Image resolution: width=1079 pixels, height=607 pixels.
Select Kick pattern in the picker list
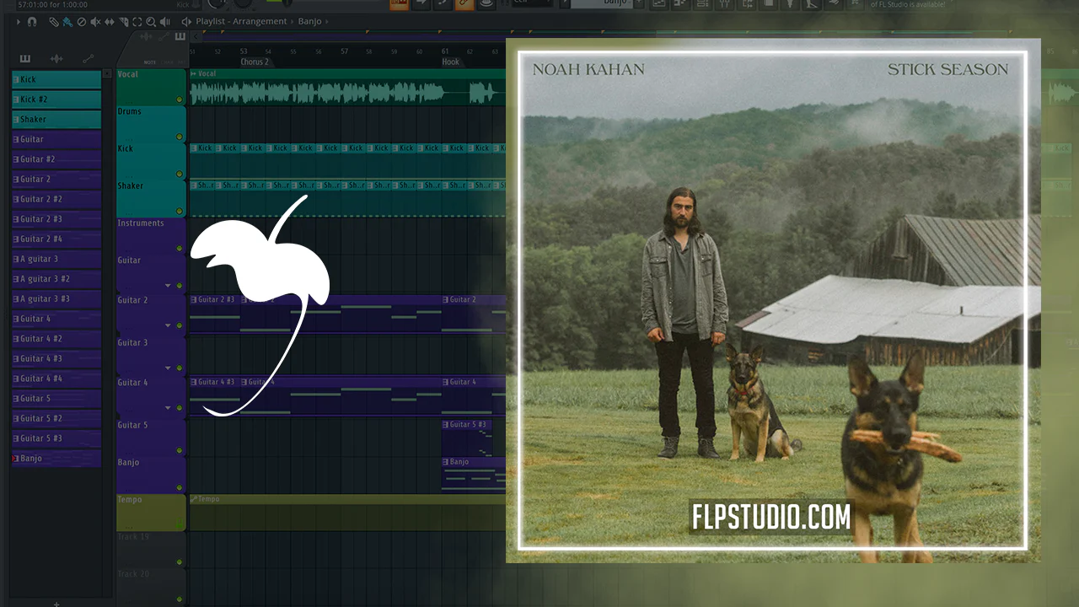56,79
